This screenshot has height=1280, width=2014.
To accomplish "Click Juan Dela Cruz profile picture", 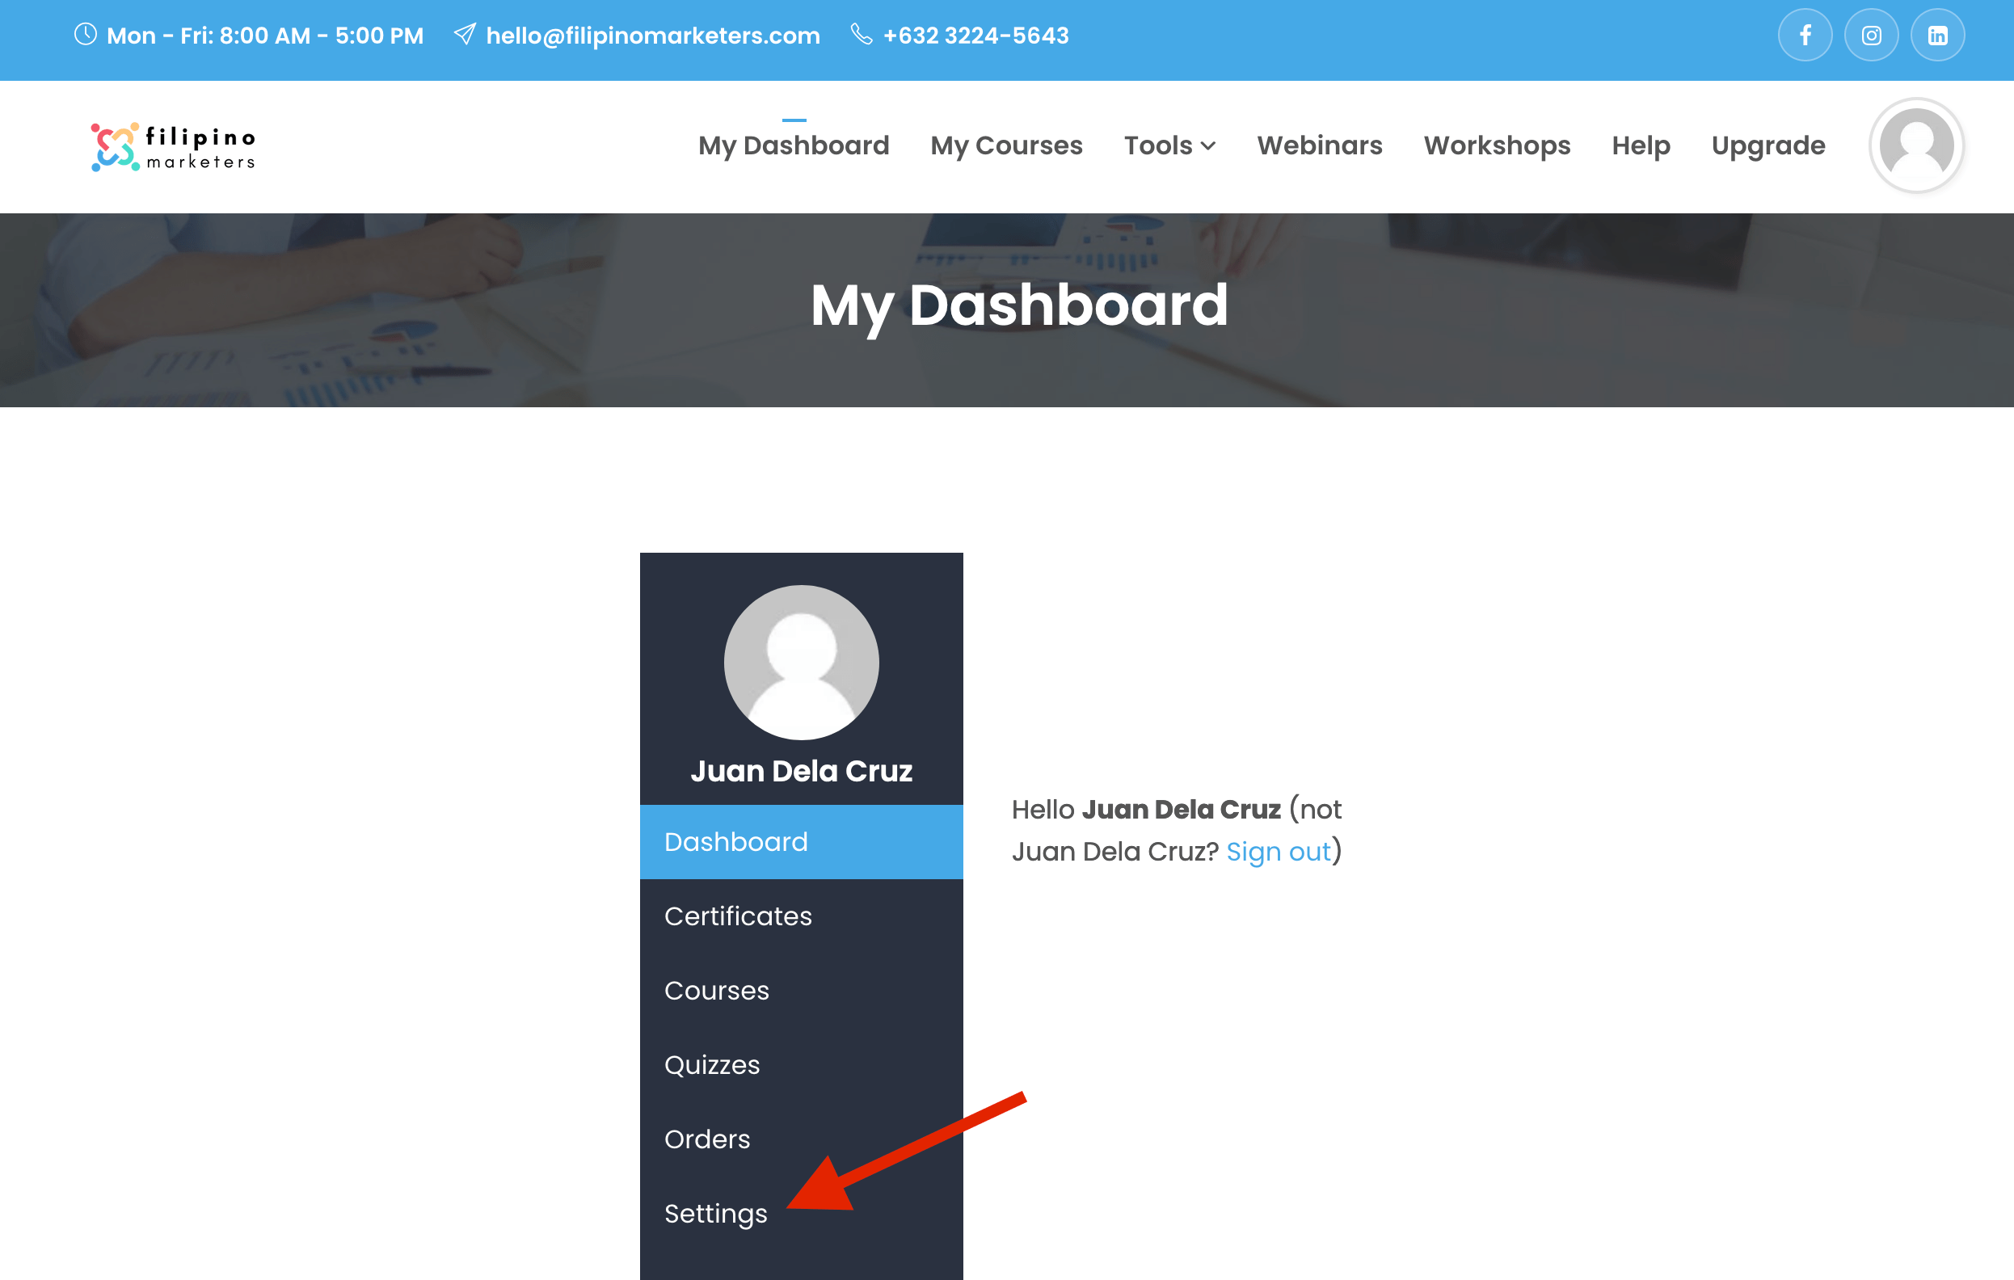I will (801, 662).
